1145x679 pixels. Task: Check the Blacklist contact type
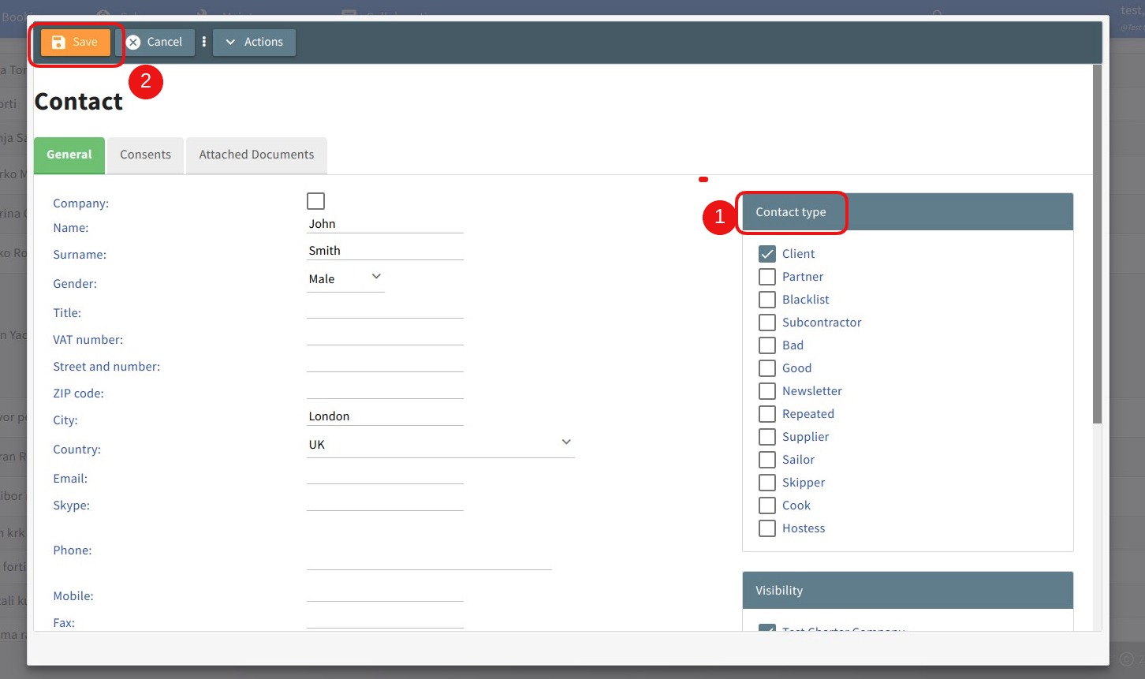point(767,300)
